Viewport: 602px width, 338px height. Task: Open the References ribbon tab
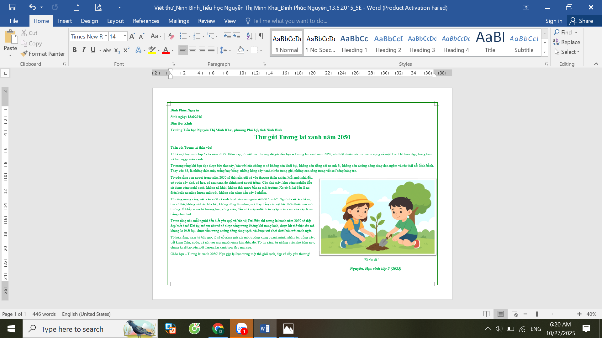click(x=146, y=21)
